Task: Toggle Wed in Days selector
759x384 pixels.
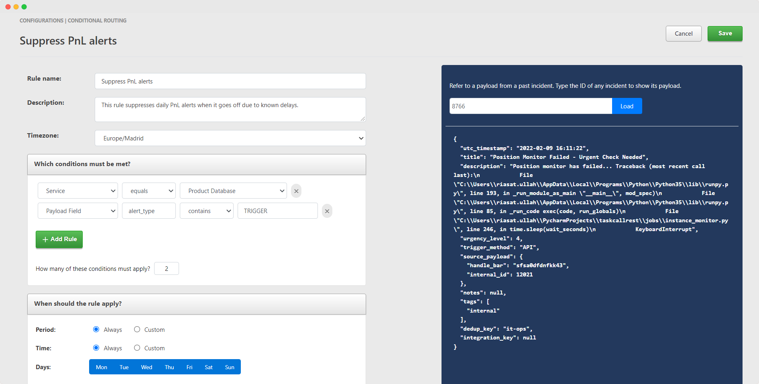Action: pyautogui.click(x=147, y=367)
